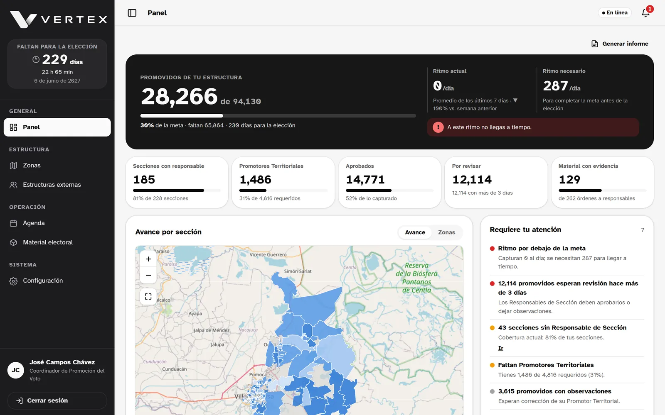
Task: Switch map to Zonas view
Action: [446, 232]
